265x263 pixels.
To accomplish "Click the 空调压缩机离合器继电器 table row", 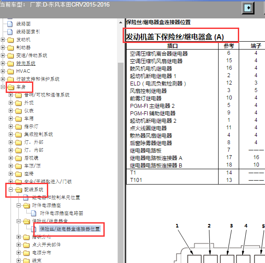I will coord(195,53).
